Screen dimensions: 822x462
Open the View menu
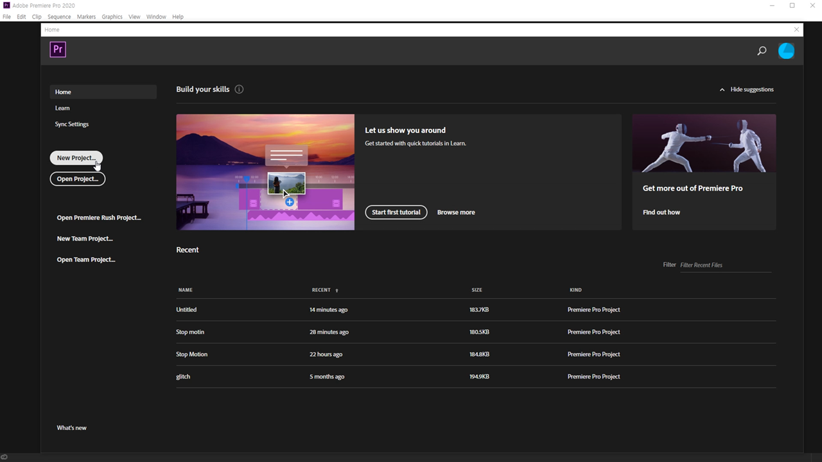[134, 17]
